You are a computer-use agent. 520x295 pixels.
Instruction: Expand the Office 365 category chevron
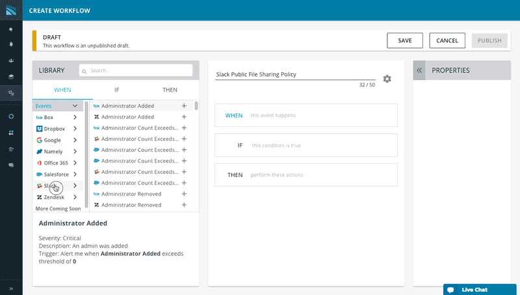coord(75,163)
